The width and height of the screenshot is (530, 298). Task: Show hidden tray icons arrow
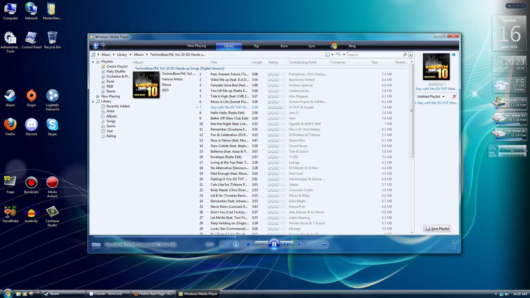tap(496, 294)
